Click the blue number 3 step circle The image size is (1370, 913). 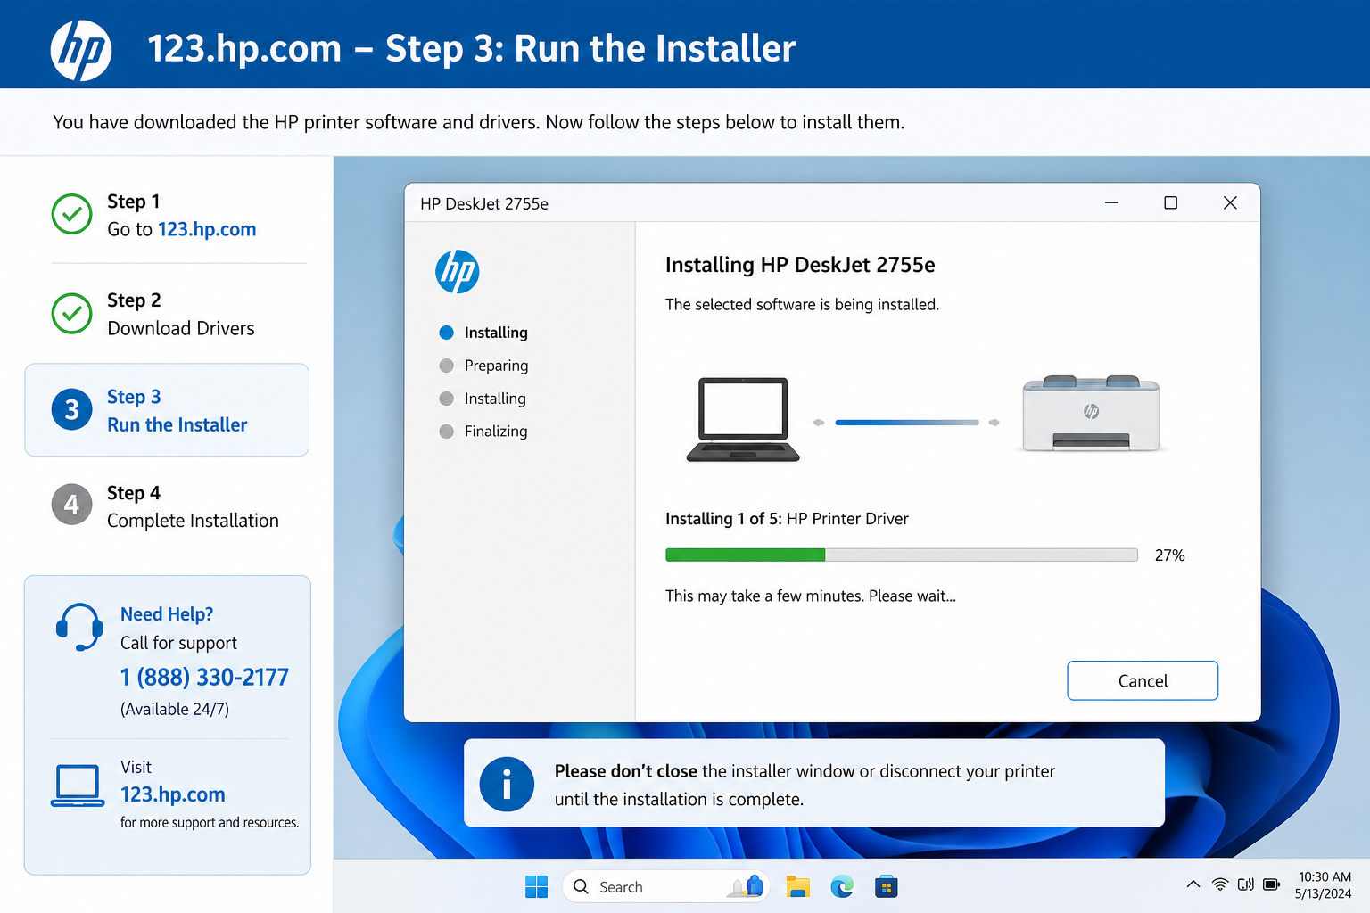(72, 409)
